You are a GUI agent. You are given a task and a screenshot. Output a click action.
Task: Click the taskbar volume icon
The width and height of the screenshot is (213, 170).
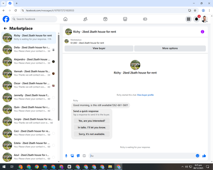(x=187, y=167)
